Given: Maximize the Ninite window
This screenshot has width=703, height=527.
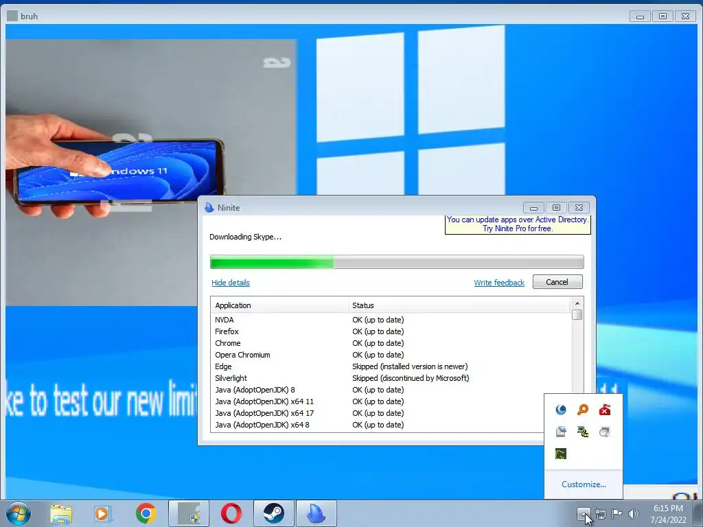Looking at the screenshot, I should click(x=556, y=207).
